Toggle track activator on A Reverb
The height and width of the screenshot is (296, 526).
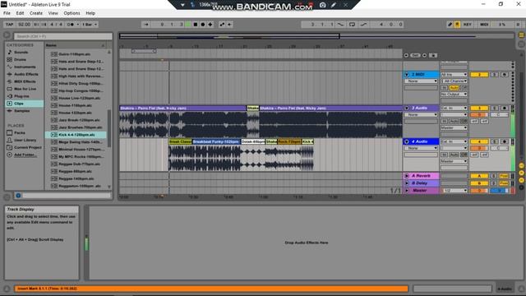click(479, 176)
